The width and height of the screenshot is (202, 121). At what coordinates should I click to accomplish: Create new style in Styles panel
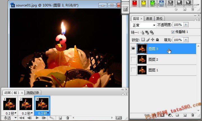(185, 10)
